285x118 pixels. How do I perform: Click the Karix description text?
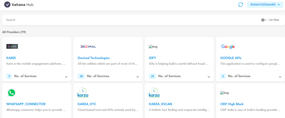[x=36, y=64]
